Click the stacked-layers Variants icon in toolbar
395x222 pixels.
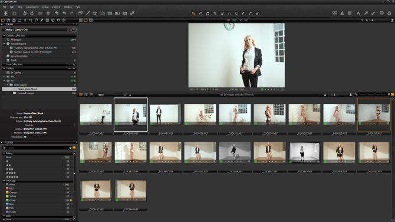pos(80,14)
